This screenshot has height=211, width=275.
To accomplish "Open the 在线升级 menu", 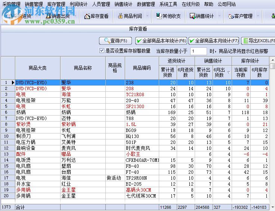I will point(191,4).
